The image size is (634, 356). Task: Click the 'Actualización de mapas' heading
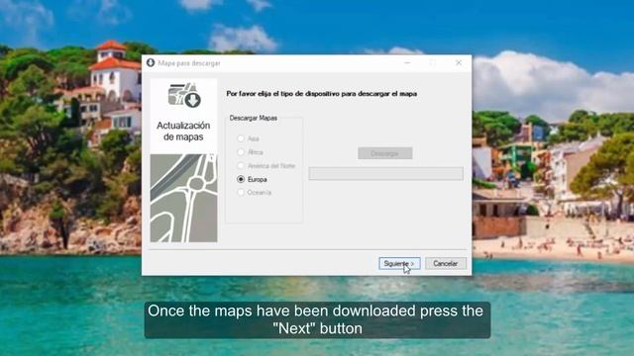pyautogui.click(x=183, y=132)
